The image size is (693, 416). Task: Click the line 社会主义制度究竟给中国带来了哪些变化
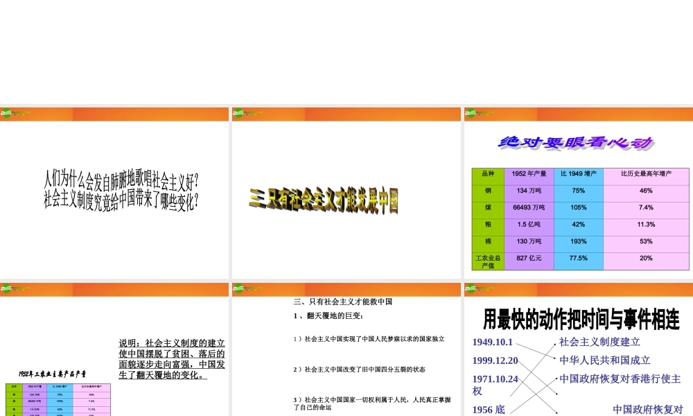(x=121, y=201)
